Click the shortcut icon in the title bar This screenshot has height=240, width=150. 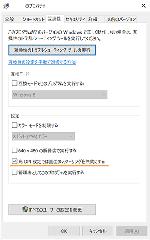coord(6,6)
